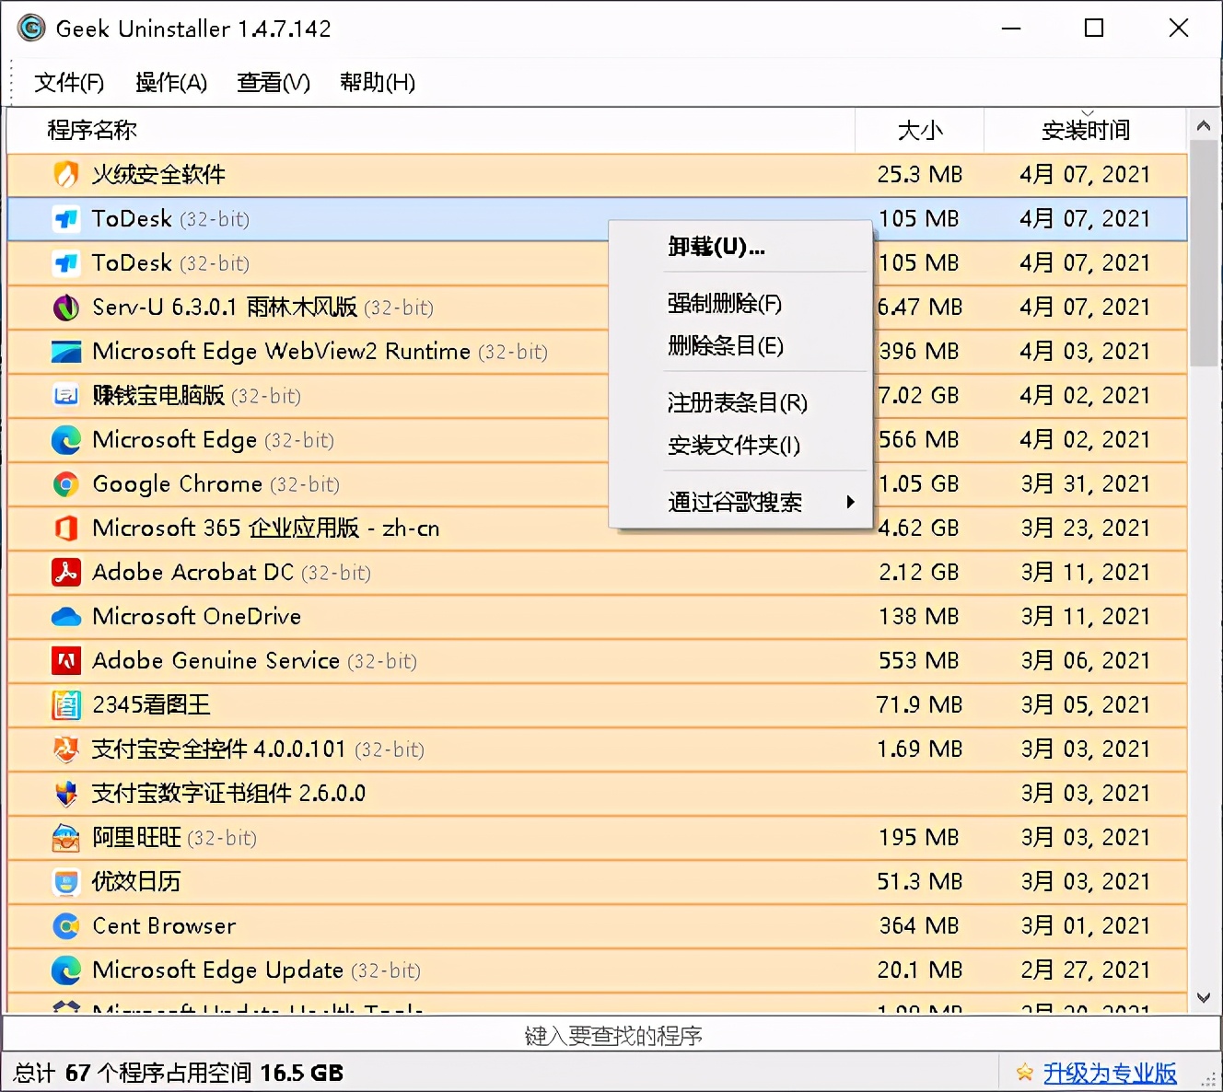This screenshot has width=1223, height=1092.
Task: Open the 文件(F) menu
Action: 69,83
